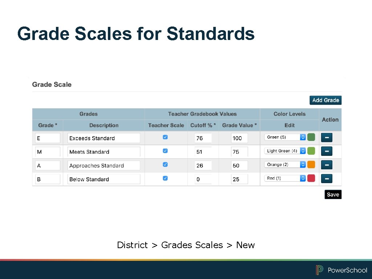Remove the Approaches Standard grade row
372x279 pixels.
[326, 164]
